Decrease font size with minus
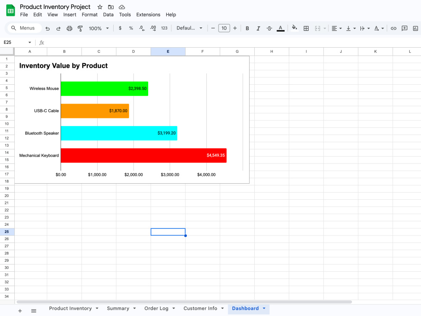Image resolution: width=421 pixels, height=316 pixels. coord(213,28)
